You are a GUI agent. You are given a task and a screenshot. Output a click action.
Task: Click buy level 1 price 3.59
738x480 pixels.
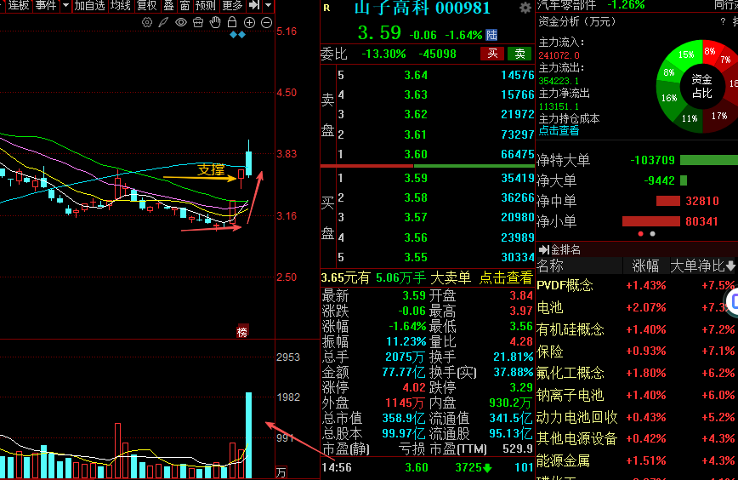[x=416, y=178]
